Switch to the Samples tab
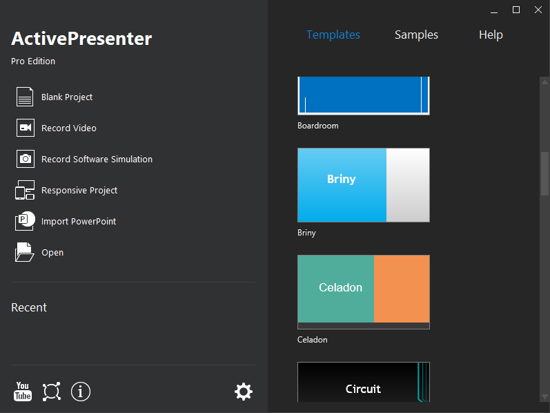550x413 pixels. tap(416, 35)
